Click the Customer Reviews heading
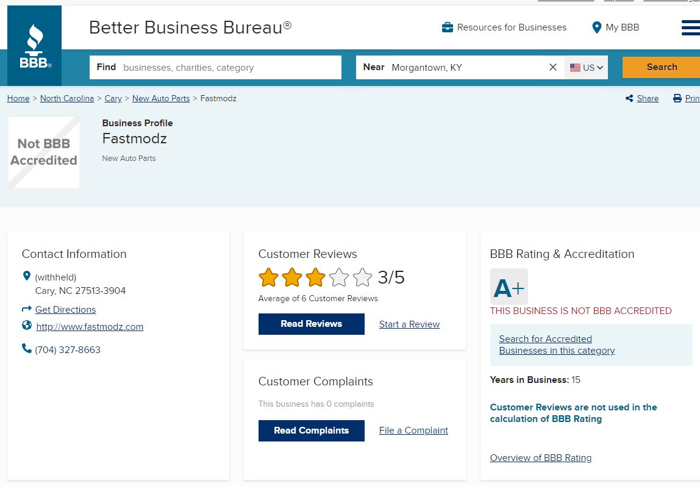700x486 pixels. tap(307, 254)
